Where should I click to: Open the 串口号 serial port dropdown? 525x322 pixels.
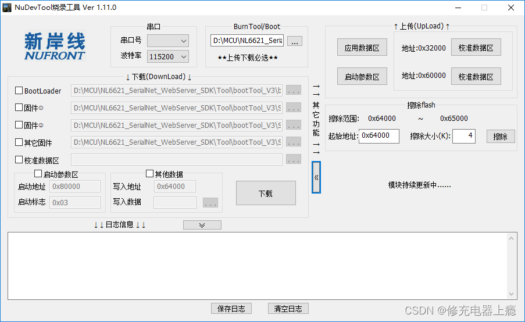pyautogui.click(x=168, y=41)
